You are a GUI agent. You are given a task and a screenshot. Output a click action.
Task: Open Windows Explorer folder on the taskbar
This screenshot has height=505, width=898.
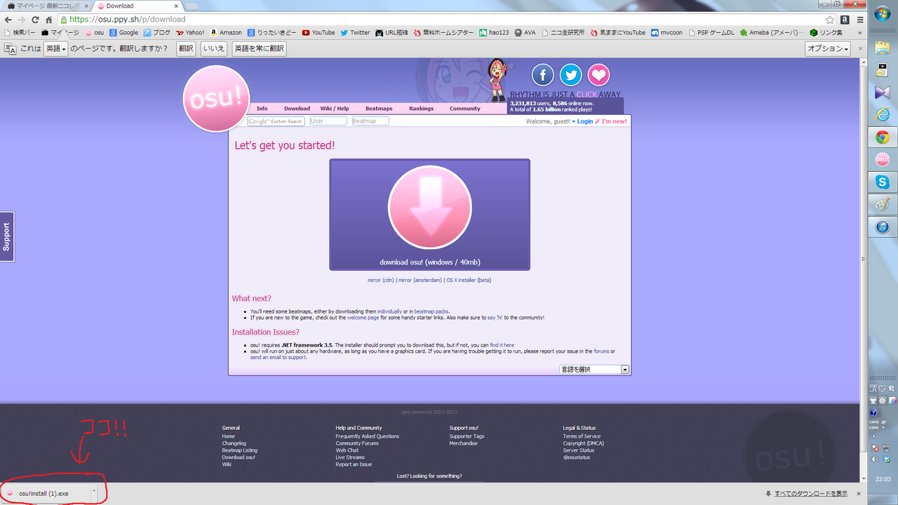coord(883,48)
